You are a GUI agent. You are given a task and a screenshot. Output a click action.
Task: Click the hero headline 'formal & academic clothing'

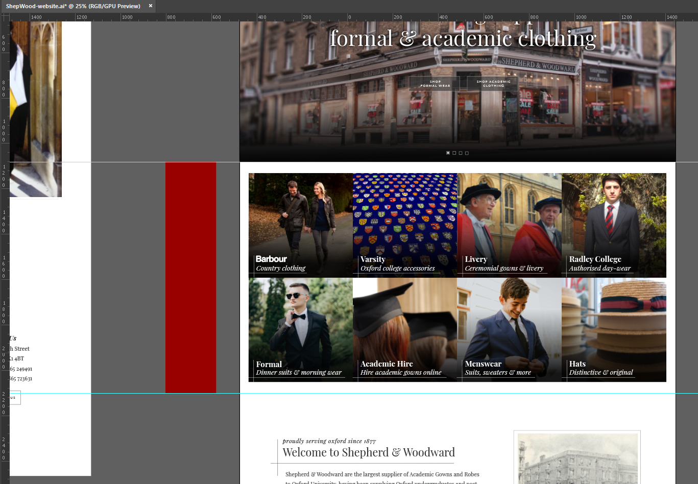pyautogui.click(x=463, y=39)
